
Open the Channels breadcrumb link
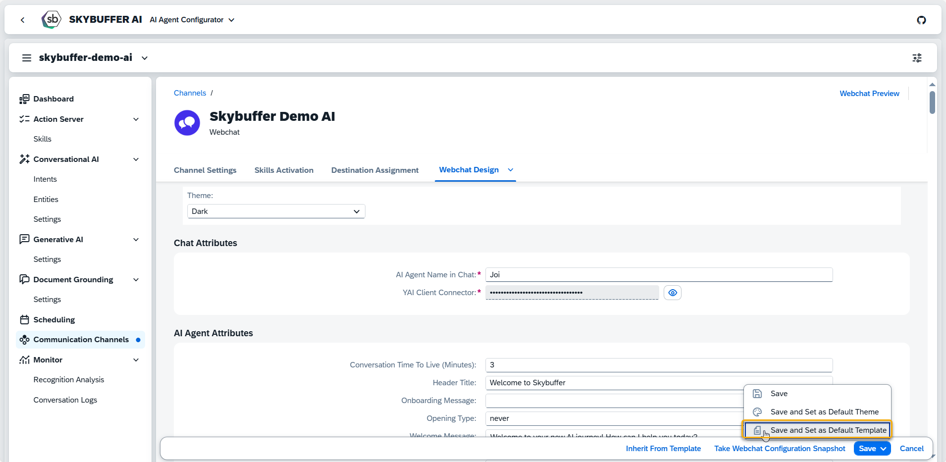click(x=190, y=93)
